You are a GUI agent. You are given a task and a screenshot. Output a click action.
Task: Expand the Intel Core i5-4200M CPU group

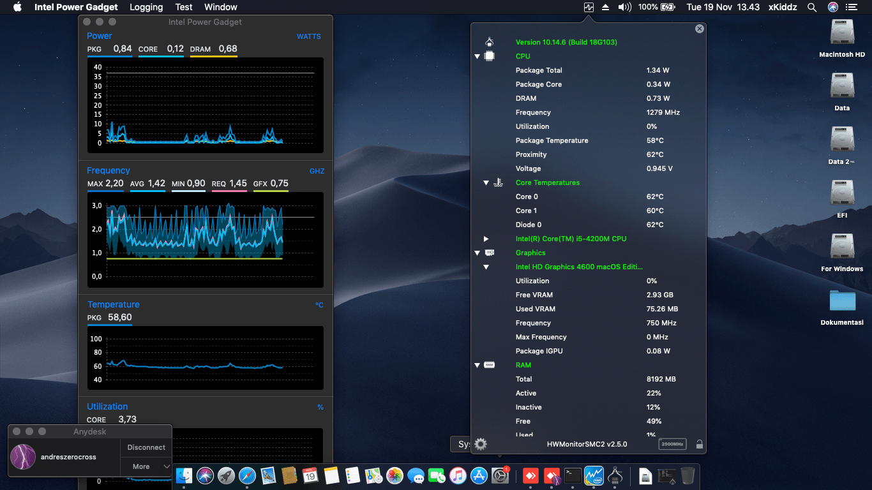[486, 239]
